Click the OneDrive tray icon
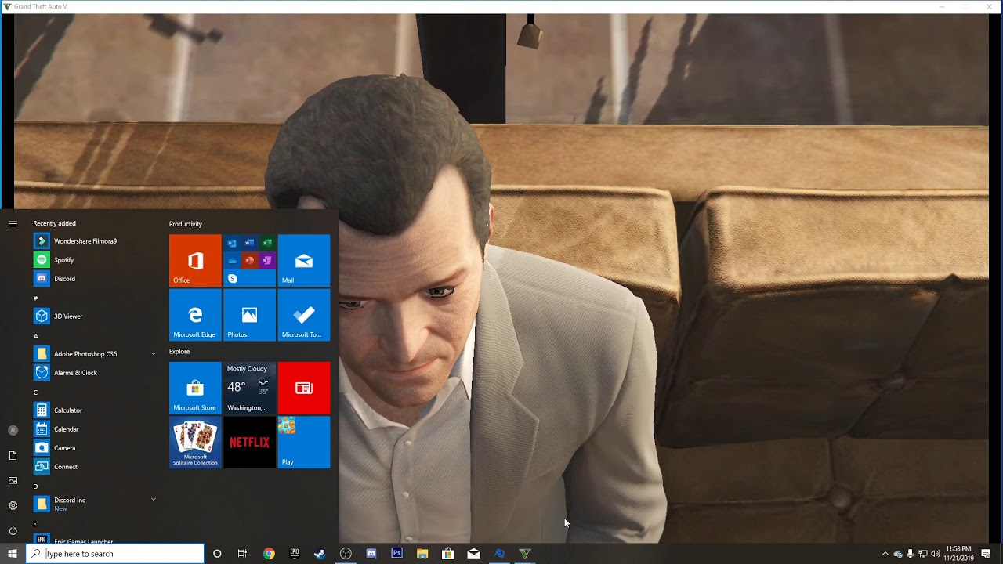This screenshot has width=1003, height=564. point(898,554)
